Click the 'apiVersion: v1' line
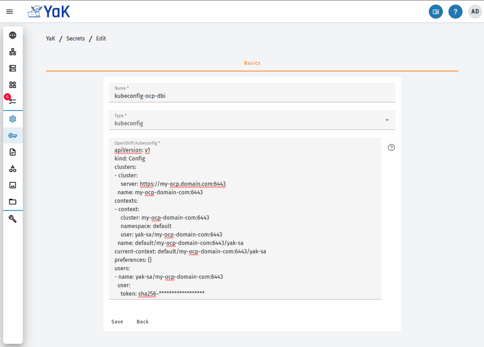 point(132,151)
